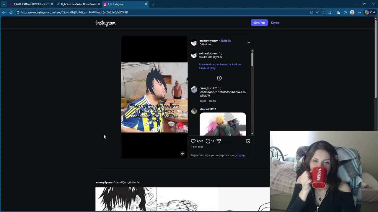Open the tab actions dropdown
This screenshot has height=212, width=378.
click(4, 4)
